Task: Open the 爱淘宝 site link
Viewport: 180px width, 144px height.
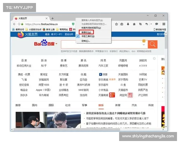Action: pyautogui.click(x=44, y=74)
